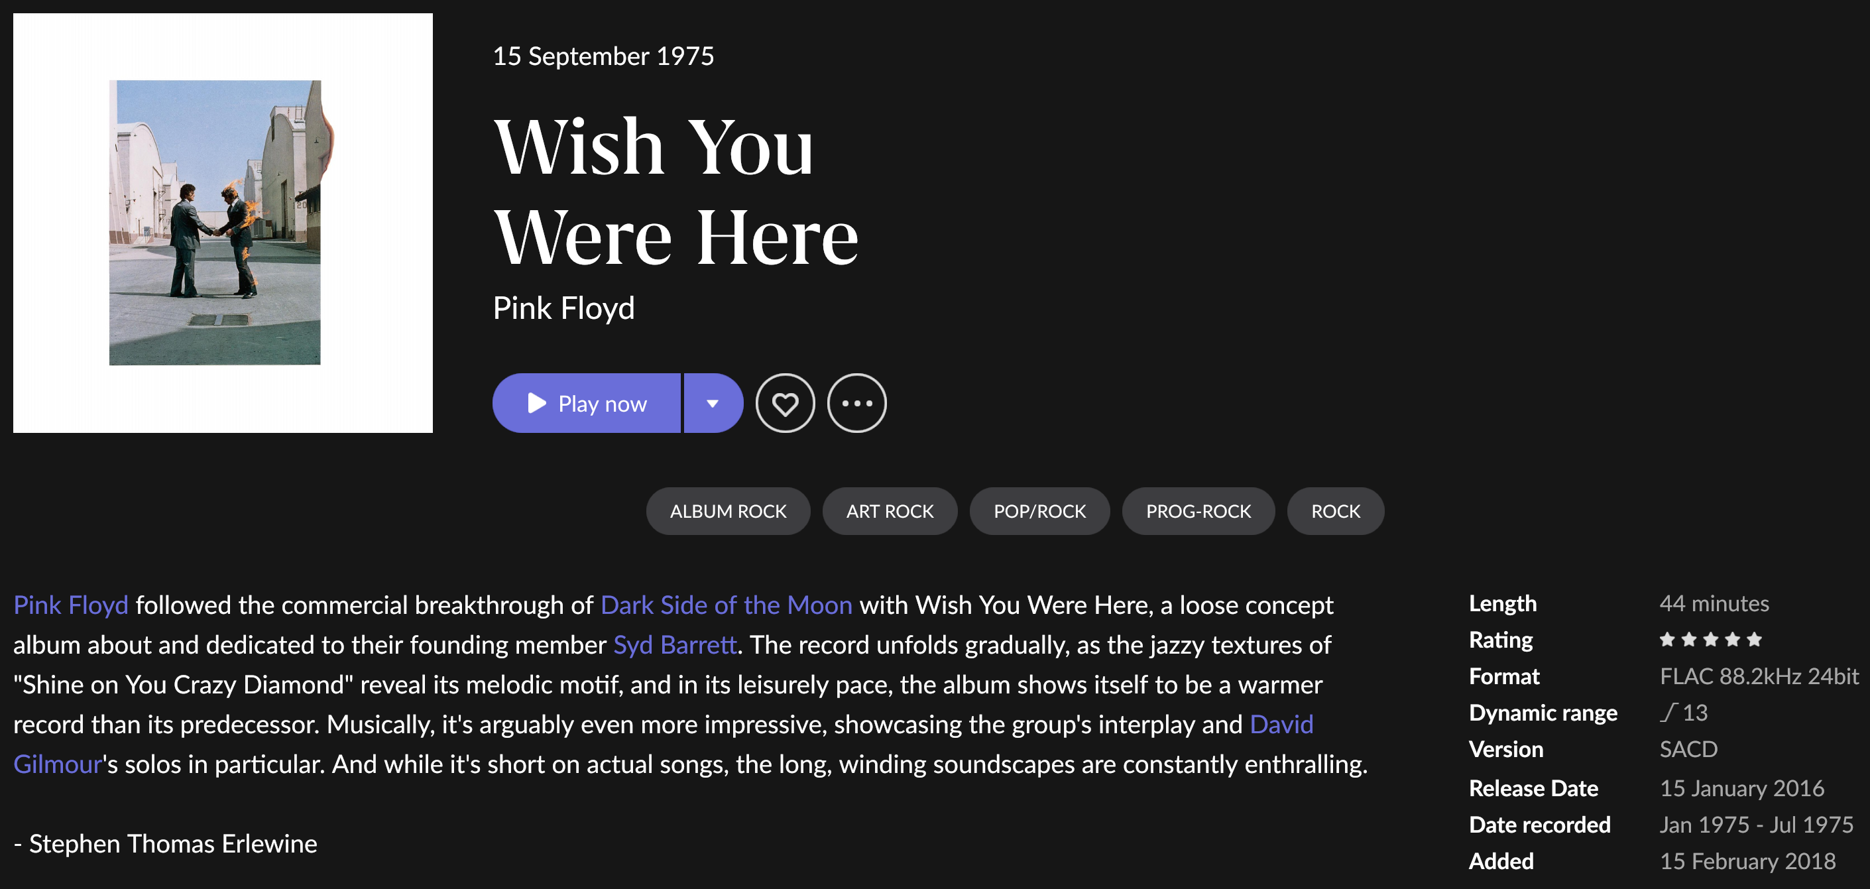The image size is (1870, 889).
Task: Click the ROCK genre tag
Action: tap(1336, 512)
